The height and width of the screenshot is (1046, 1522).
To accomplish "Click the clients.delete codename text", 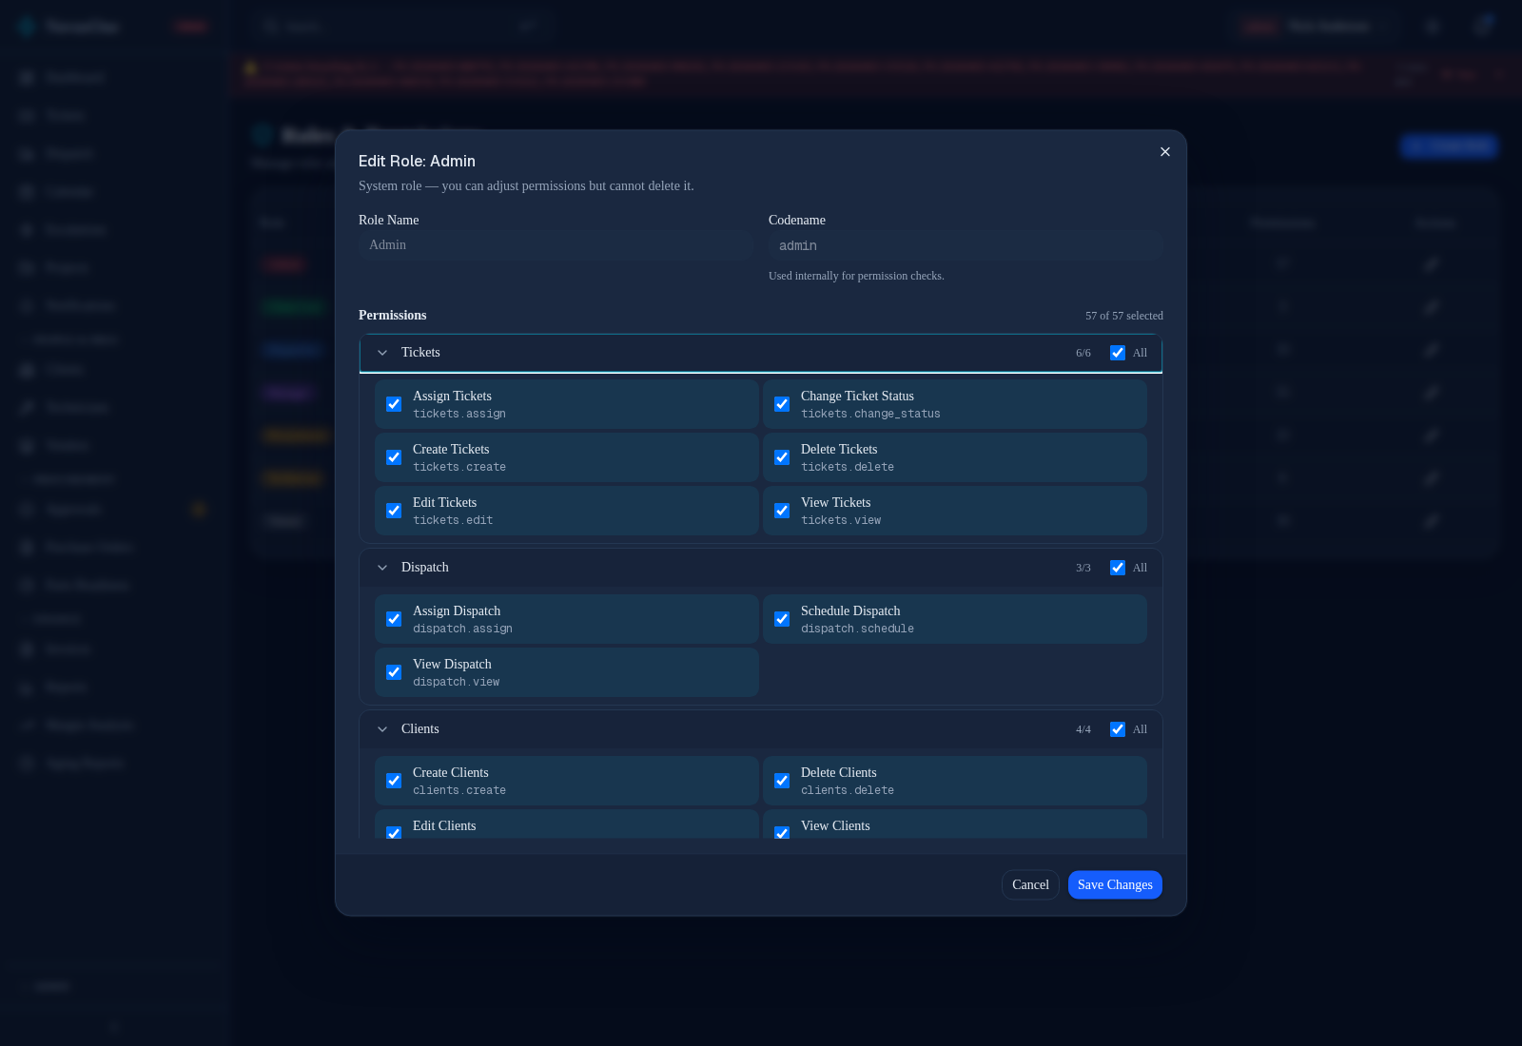I will [848, 791].
